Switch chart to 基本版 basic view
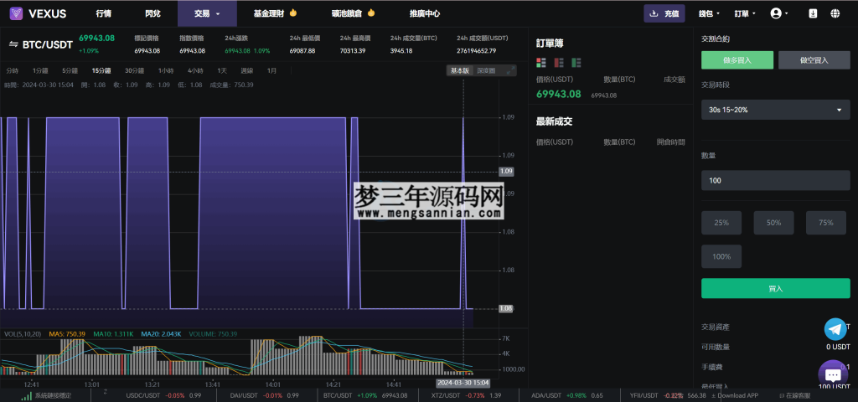This screenshot has height=402, width=858. click(x=460, y=70)
